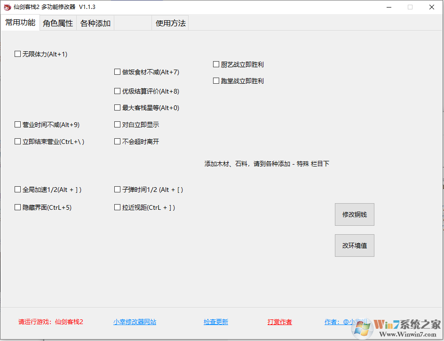
Task: Enable 最大客栈星等(Alt+0) cheat
Action: point(117,108)
